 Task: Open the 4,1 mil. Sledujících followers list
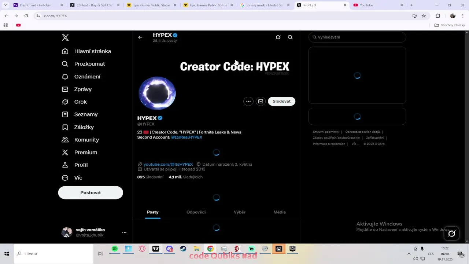[x=186, y=177]
